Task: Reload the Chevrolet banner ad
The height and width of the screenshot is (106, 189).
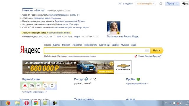Action: 112,64
